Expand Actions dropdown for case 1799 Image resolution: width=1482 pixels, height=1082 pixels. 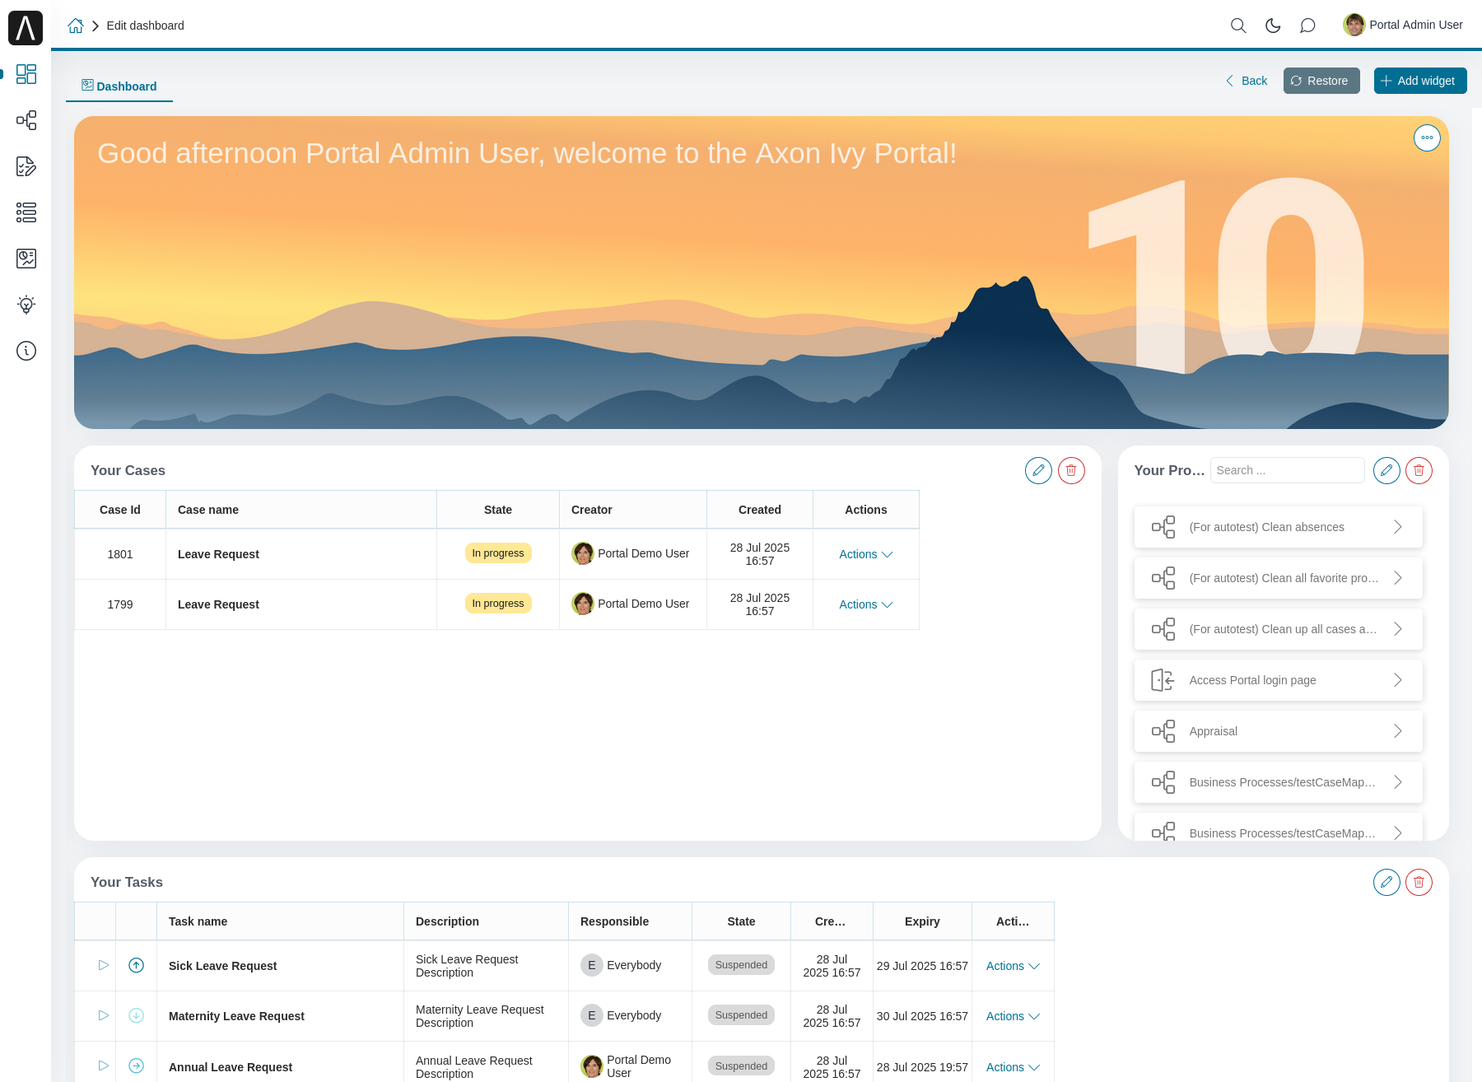point(865,604)
